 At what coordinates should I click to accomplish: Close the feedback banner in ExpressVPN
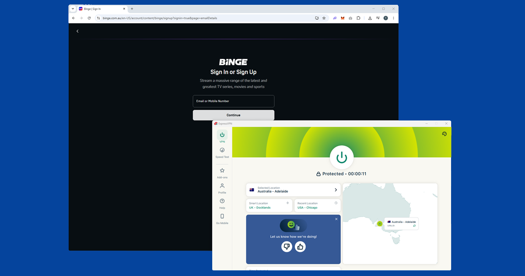[x=336, y=219]
